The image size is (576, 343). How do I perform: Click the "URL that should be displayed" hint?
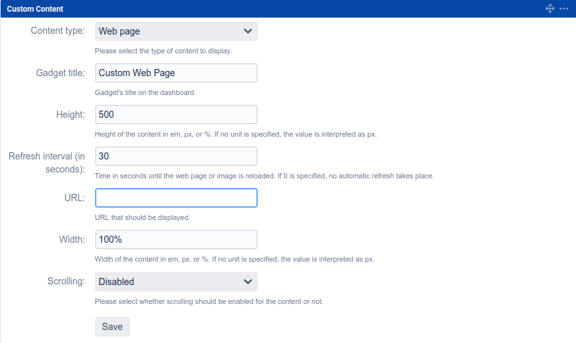tap(142, 217)
